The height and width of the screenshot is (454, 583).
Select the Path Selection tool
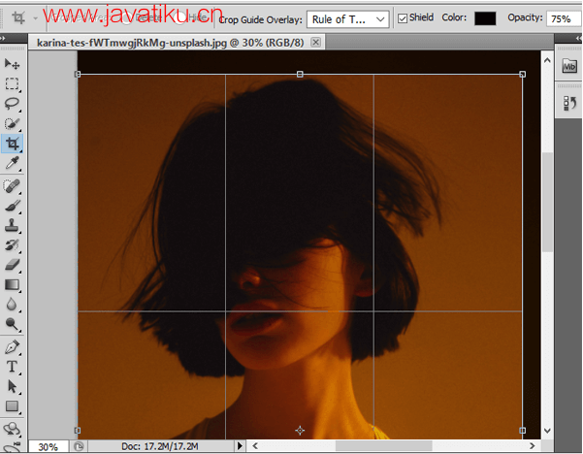click(12, 387)
